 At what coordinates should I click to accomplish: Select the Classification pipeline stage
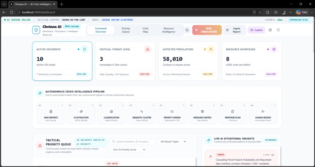tap(111, 113)
